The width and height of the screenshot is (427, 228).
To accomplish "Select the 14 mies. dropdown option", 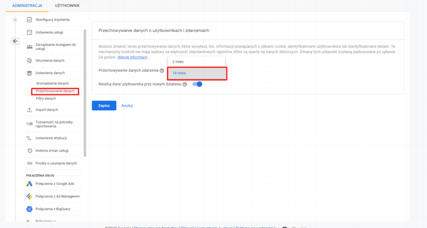I will [197, 73].
